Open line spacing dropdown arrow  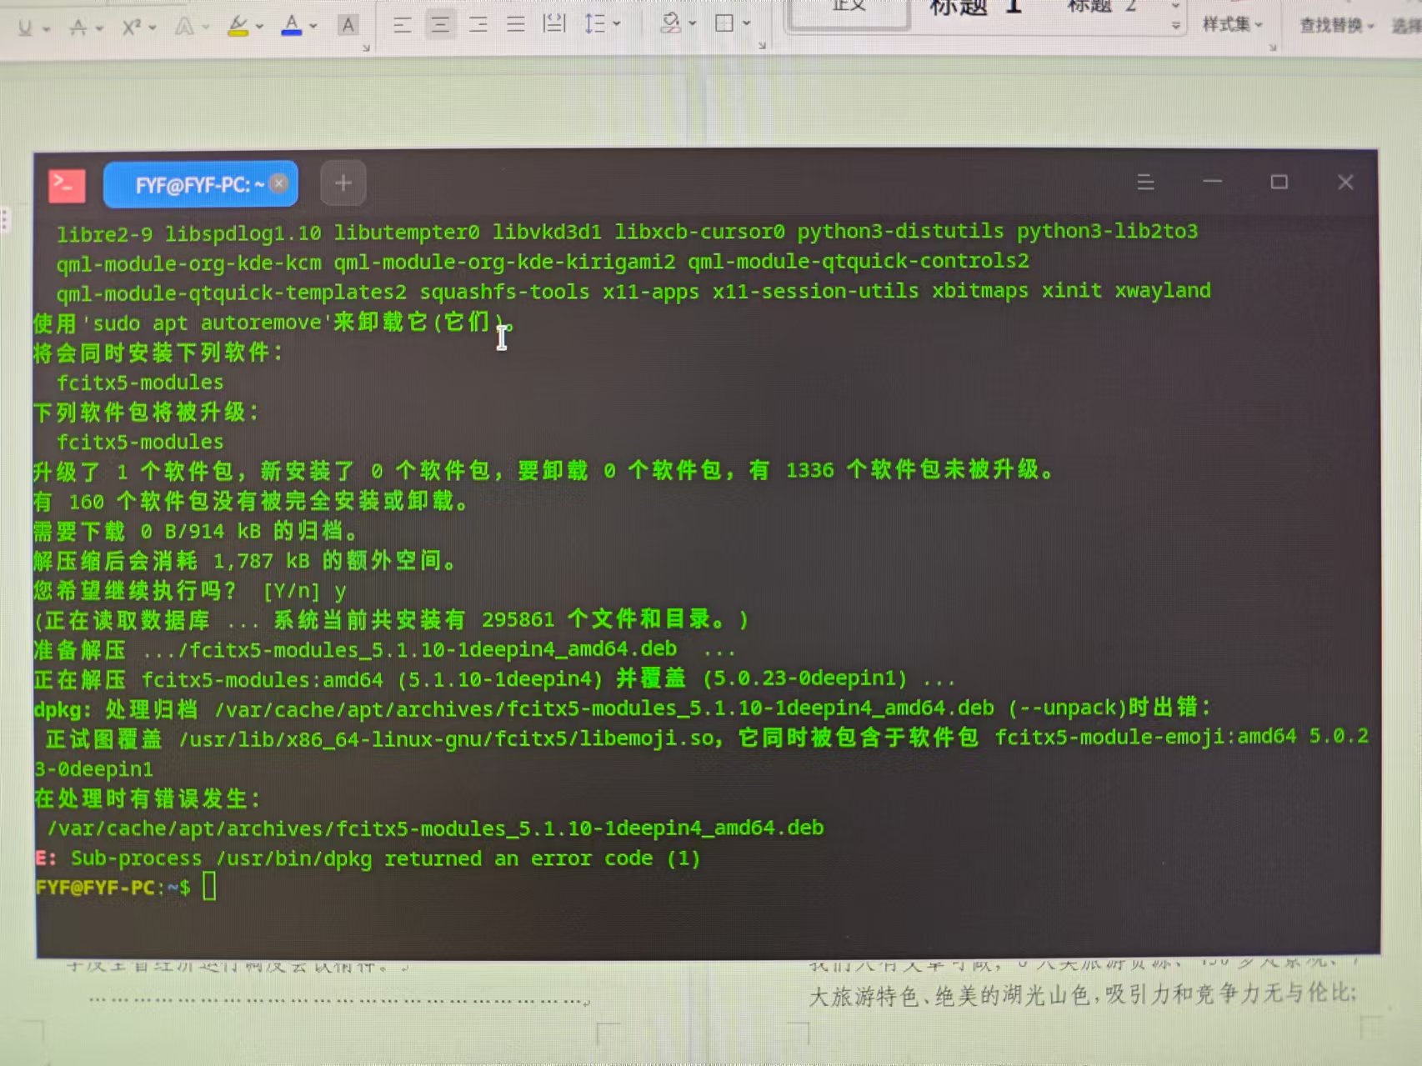pyautogui.click(x=617, y=23)
